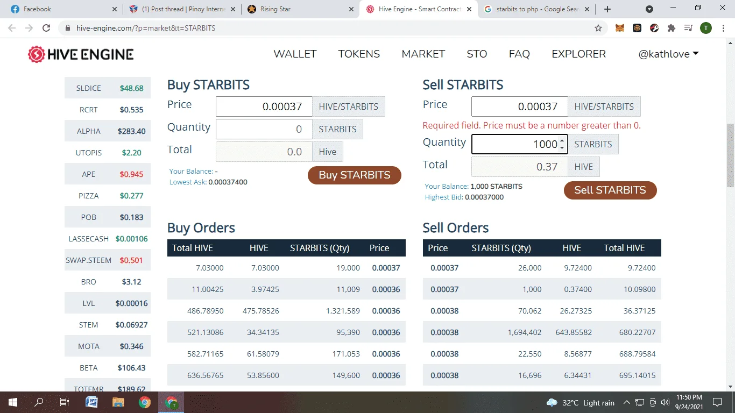
Task: Open MARKET menu item
Action: (423, 54)
